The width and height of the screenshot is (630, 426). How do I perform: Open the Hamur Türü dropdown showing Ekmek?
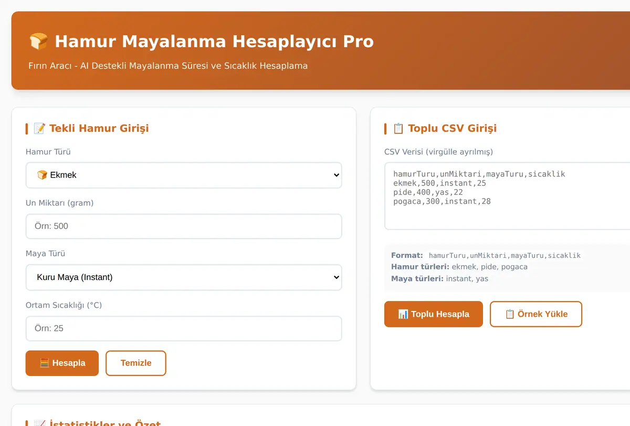(184, 175)
